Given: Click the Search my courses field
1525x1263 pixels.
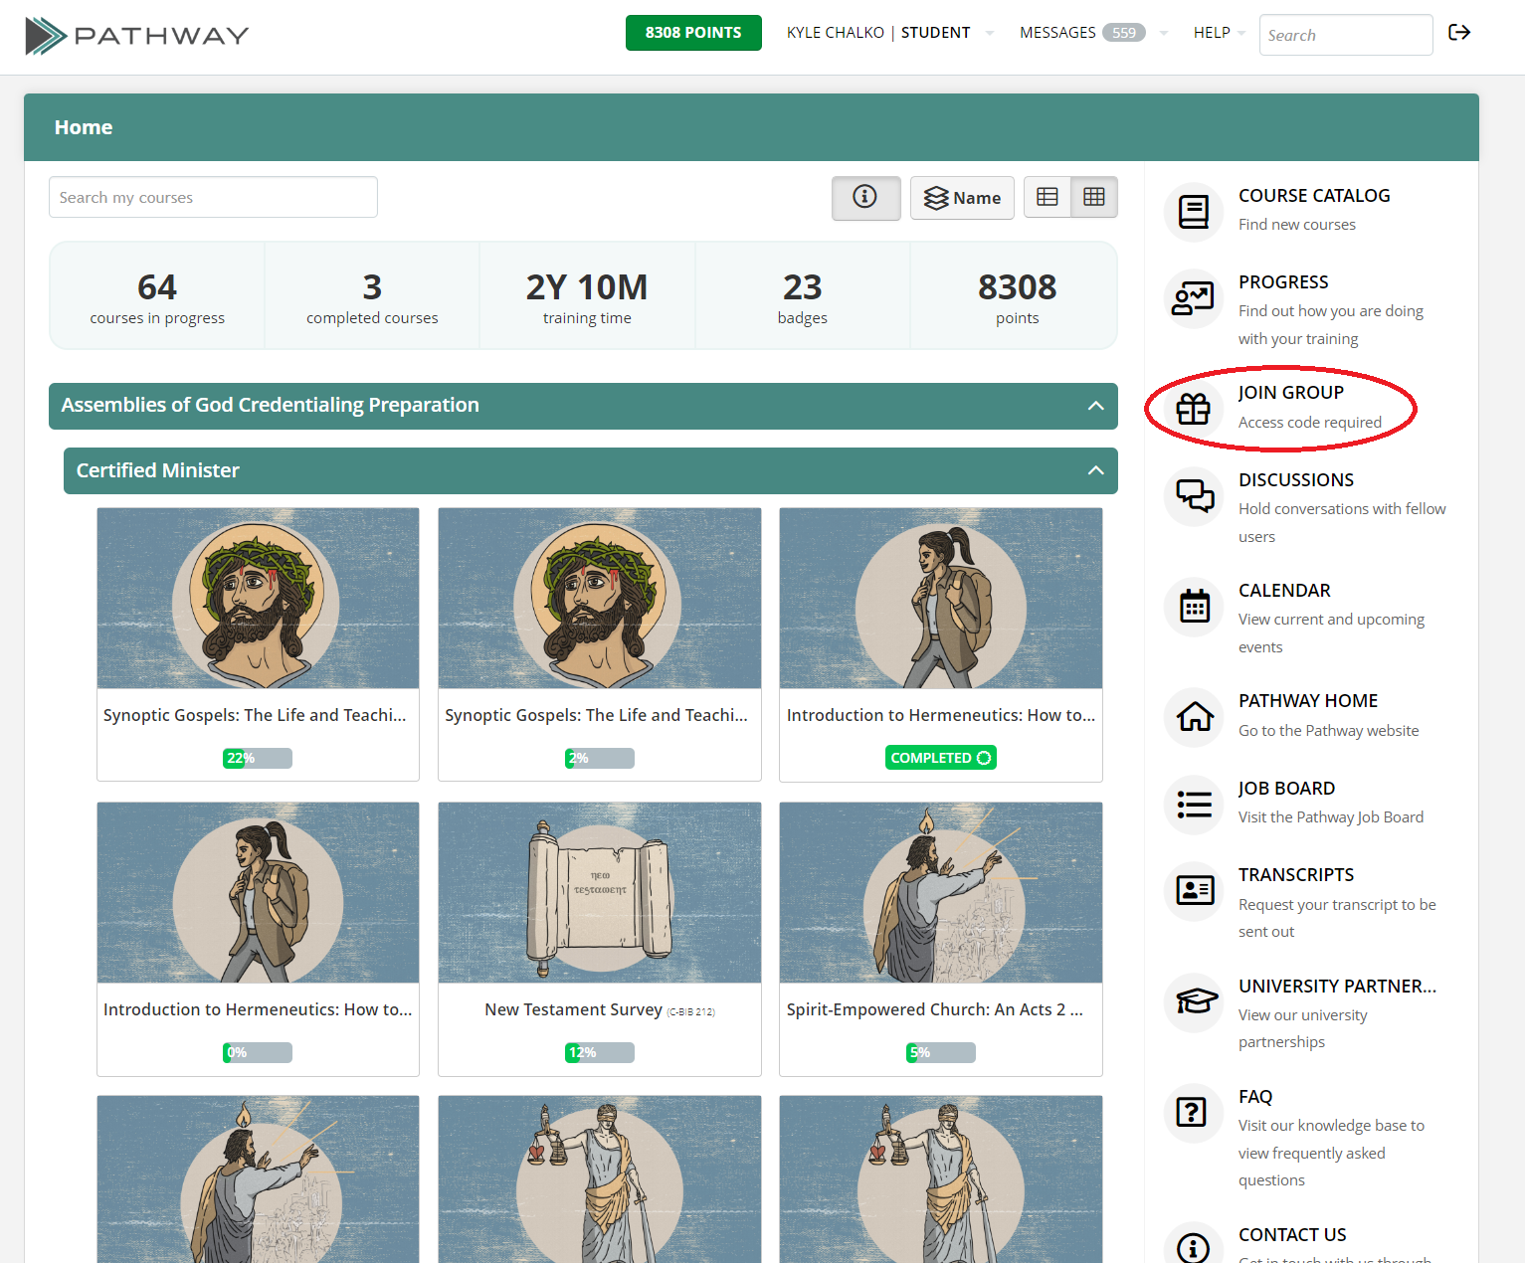Looking at the screenshot, I should pos(213,197).
